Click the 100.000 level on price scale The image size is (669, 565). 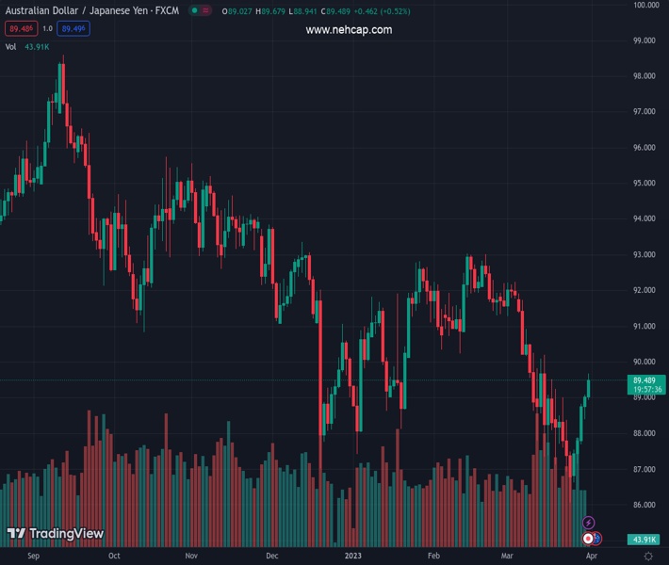click(x=645, y=5)
